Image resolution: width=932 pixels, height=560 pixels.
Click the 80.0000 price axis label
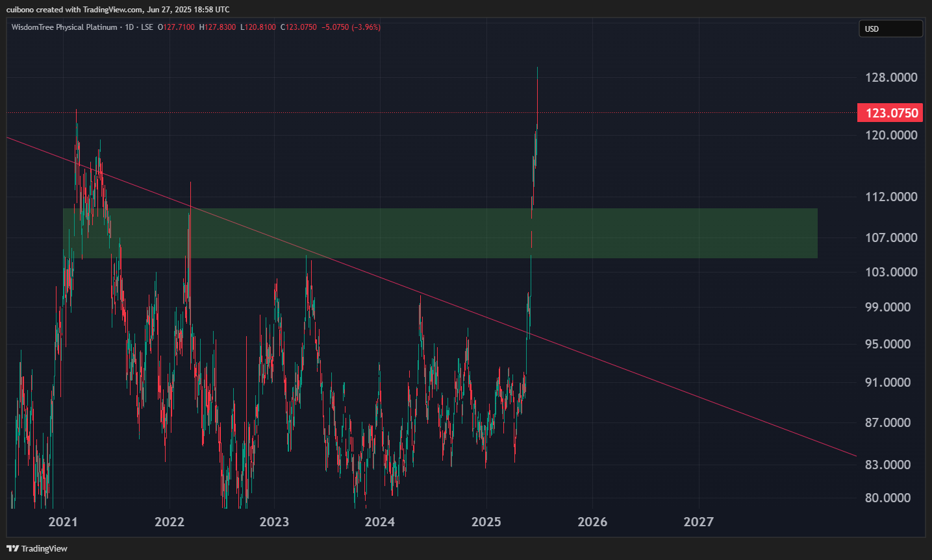[x=888, y=498]
